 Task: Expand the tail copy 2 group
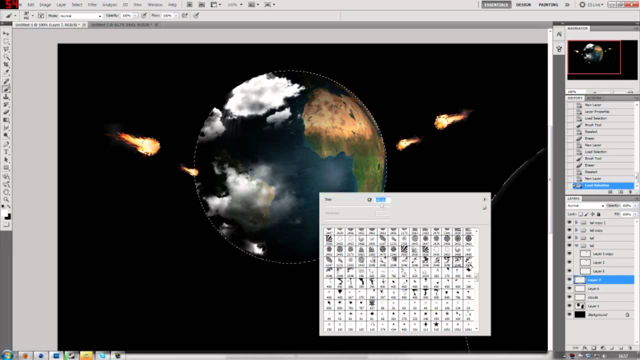point(576,222)
